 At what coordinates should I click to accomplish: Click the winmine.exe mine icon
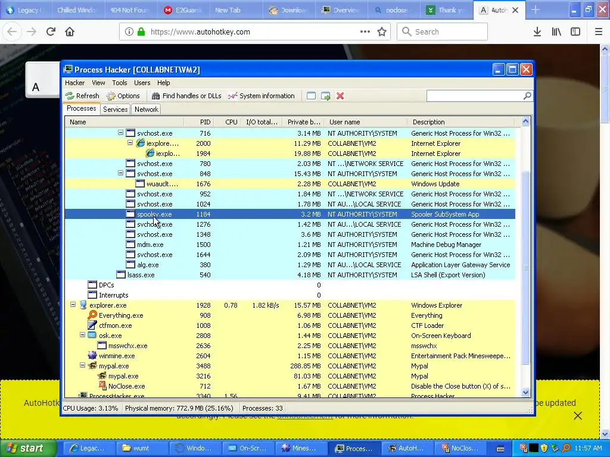pos(92,355)
